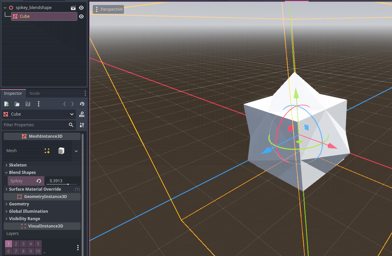Viewport: 392px width, 256px height.
Task: Toggle visibility of the Cube node
Action: (x=81, y=16)
